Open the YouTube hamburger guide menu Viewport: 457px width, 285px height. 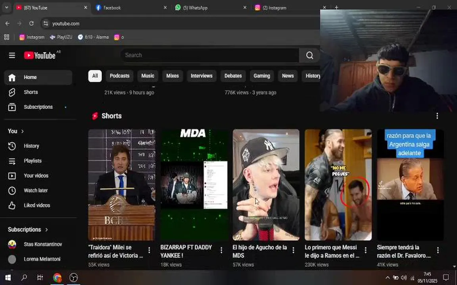pyautogui.click(x=12, y=55)
